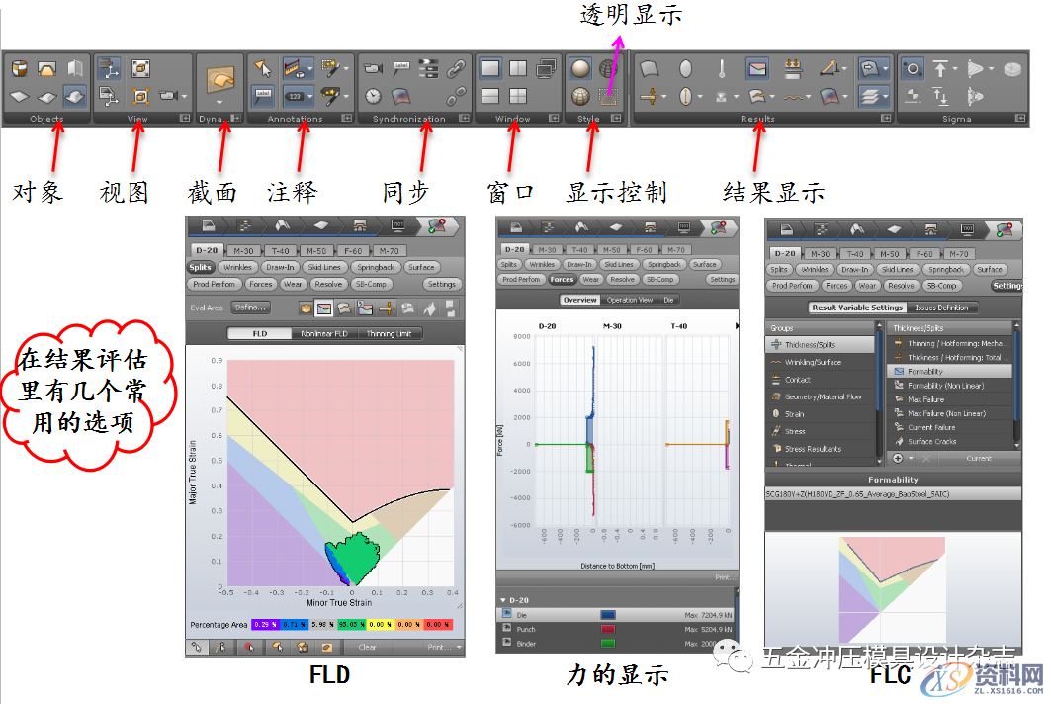Toggle the Wrinkles result display
Viewport: 1051px width, 704px height.
[238, 267]
